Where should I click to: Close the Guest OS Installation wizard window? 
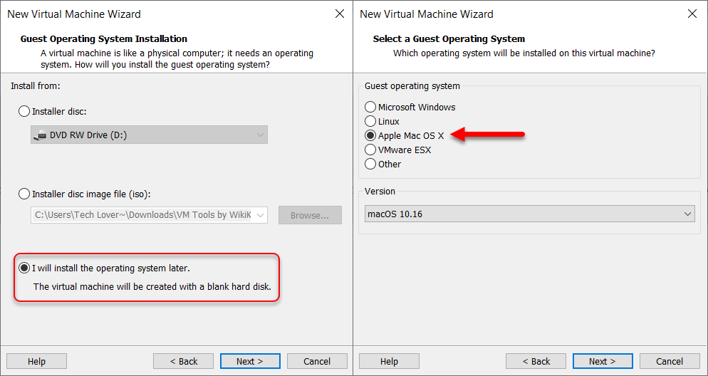point(340,14)
